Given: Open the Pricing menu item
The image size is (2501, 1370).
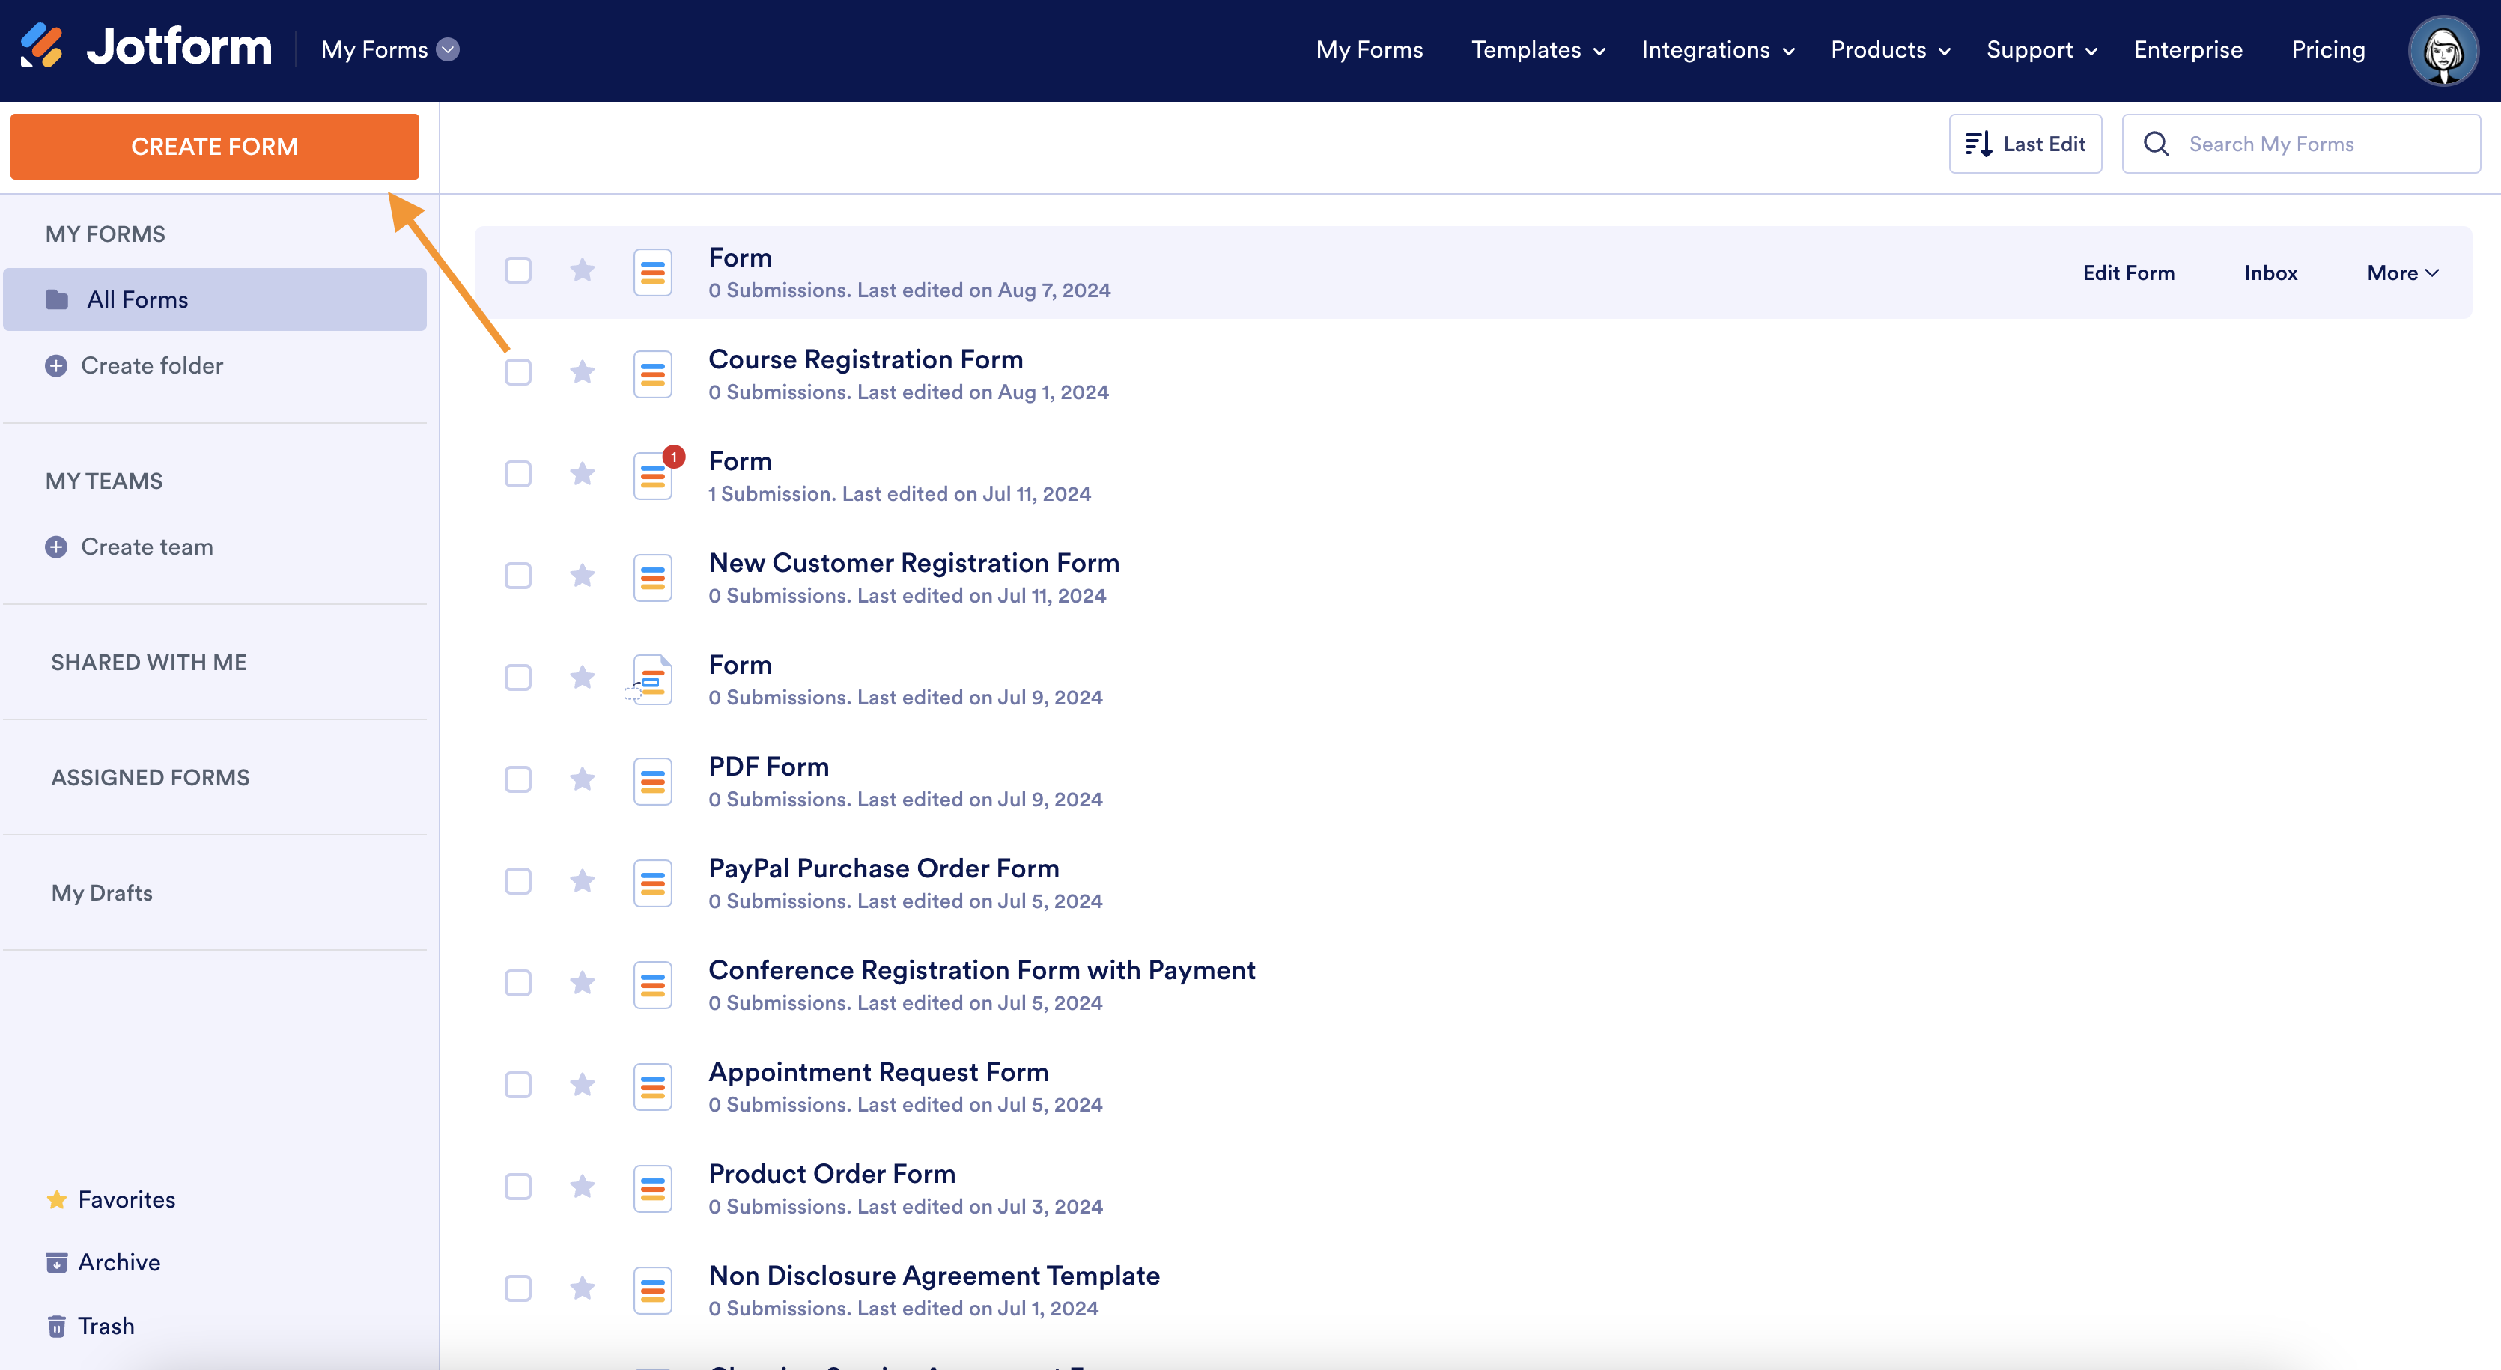Looking at the screenshot, I should click(x=2327, y=49).
